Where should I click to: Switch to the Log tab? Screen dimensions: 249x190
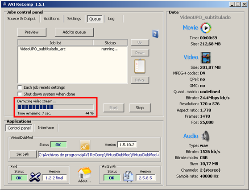click(x=111, y=19)
